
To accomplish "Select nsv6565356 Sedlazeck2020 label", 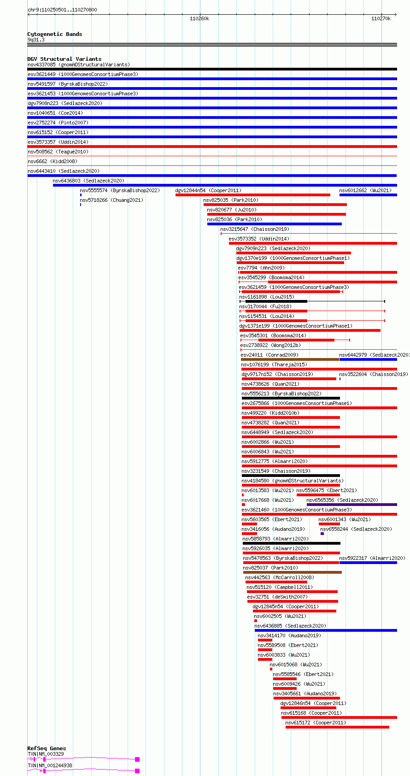I will click(342, 500).
